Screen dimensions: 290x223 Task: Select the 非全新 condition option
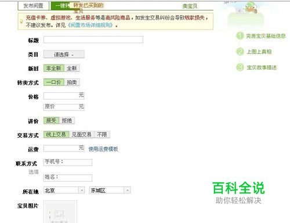point(54,68)
